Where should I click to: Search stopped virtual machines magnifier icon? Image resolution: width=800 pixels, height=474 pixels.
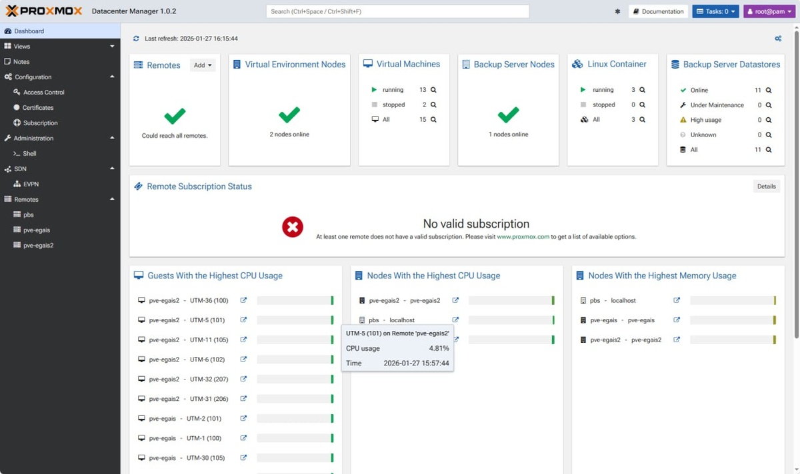(433, 105)
